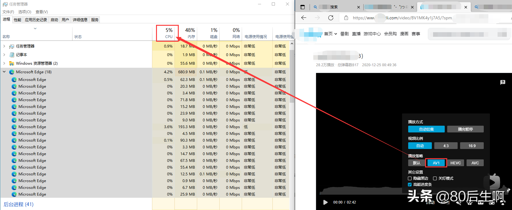The image size is (512, 210).
Task: Click the chevron above the 名称 column
Action: tap(35, 29)
